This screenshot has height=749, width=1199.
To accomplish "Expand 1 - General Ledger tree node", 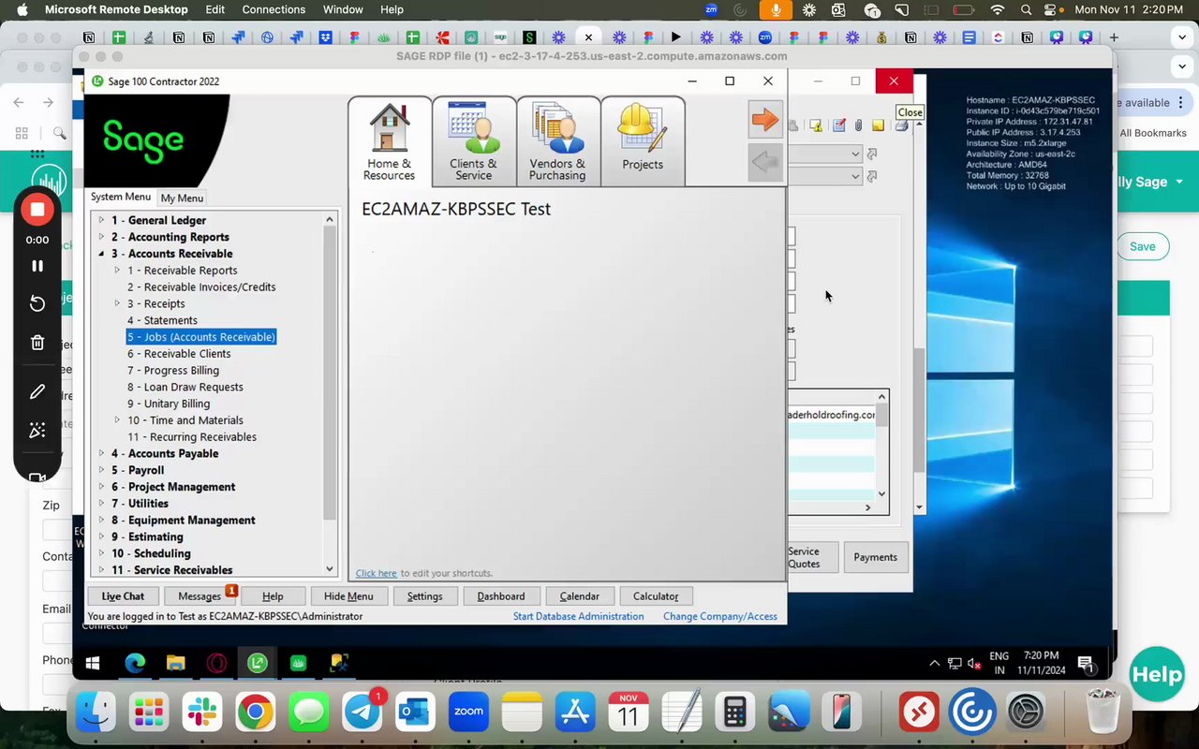I will click(101, 220).
